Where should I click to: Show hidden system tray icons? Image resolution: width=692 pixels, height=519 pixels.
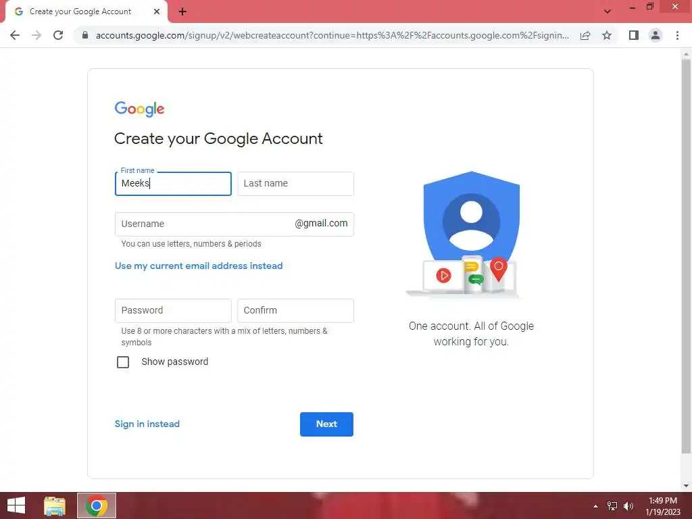point(595,506)
